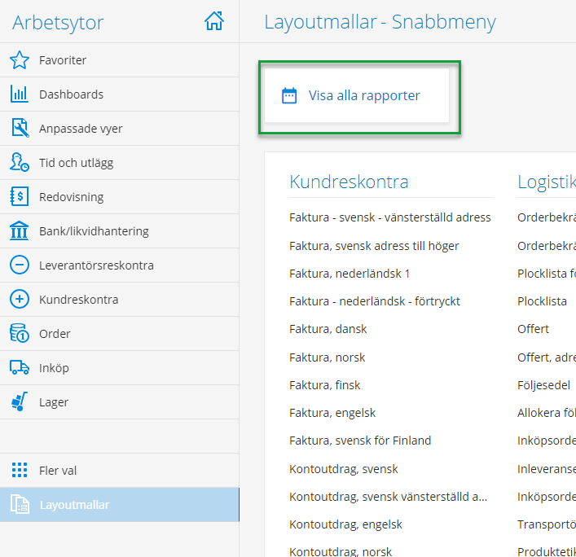576x557 pixels.
Task: Select the Order sidebar item
Action: click(120, 333)
